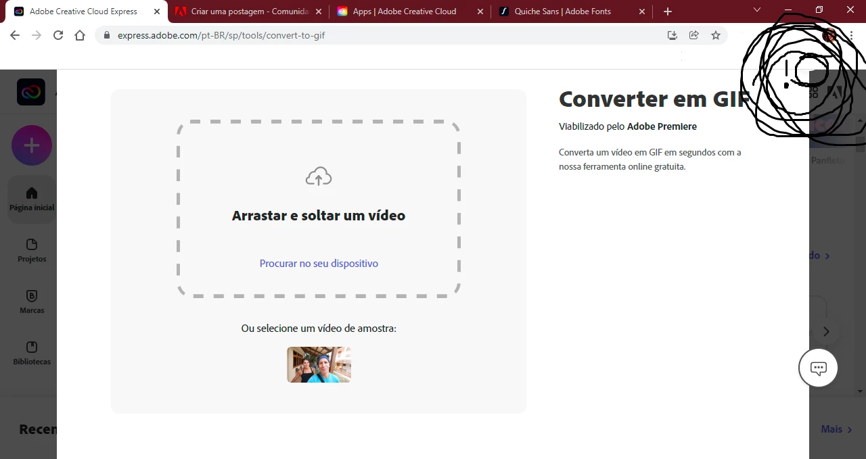
Task: Click the drag and drop video area
Action: click(x=319, y=209)
